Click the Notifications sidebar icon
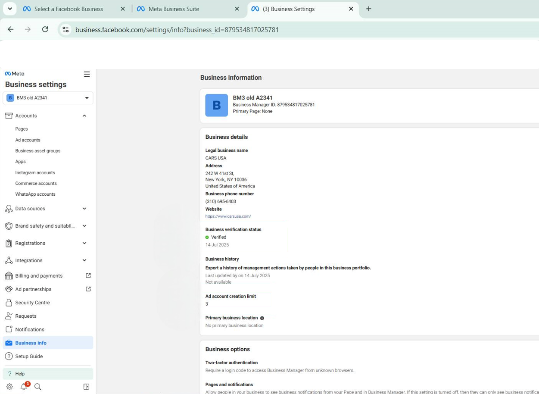Image resolution: width=539 pixels, height=394 pixels. (x=9, y=329)
